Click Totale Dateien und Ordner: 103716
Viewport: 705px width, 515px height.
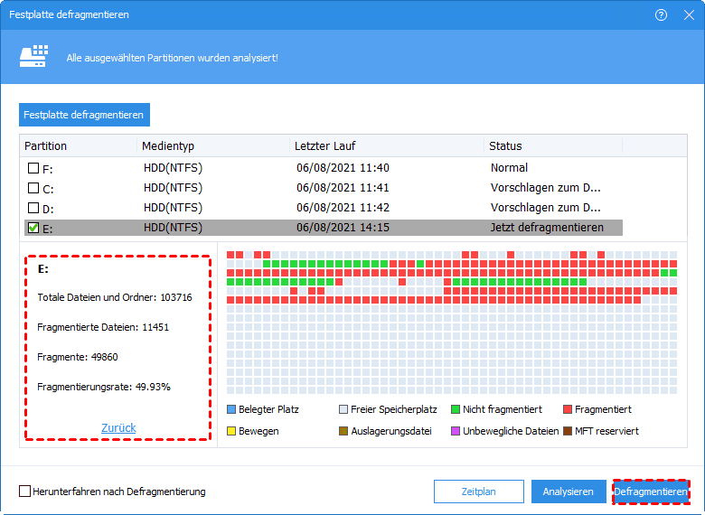(115, 297)
